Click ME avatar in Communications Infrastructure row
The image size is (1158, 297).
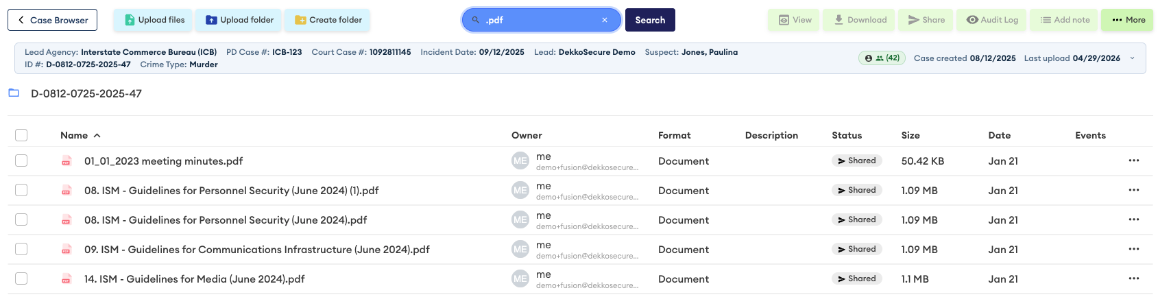(x=520, y=250)
